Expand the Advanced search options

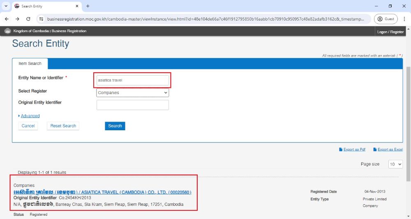pos(30,116)
